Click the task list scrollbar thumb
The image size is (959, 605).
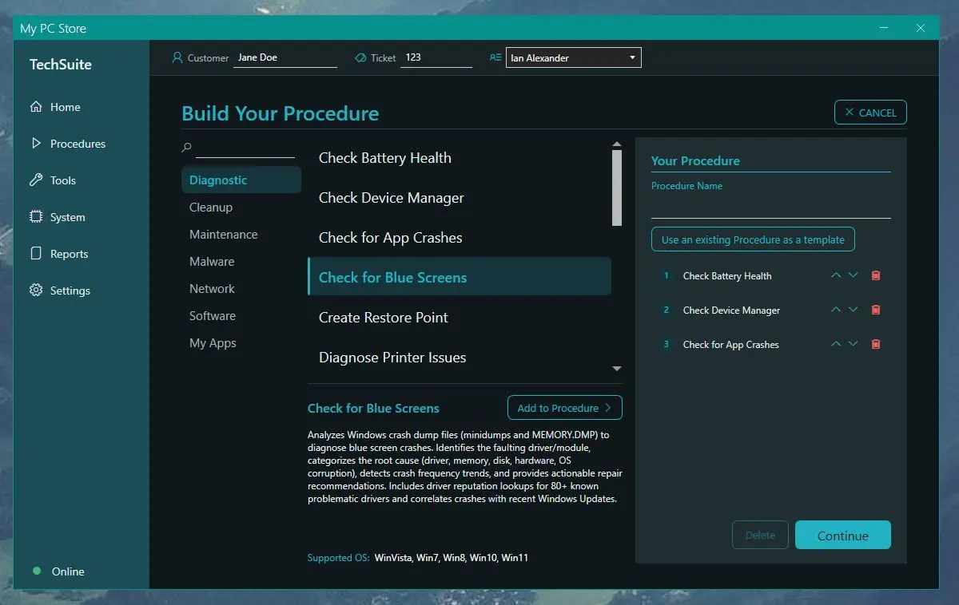pos(616,188)
